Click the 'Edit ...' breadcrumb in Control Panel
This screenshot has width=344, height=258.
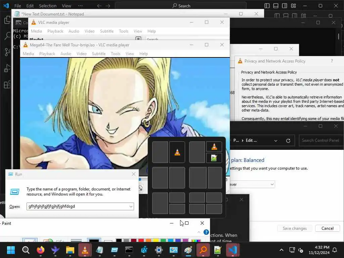pyautogui.click(x=251, y=140)
